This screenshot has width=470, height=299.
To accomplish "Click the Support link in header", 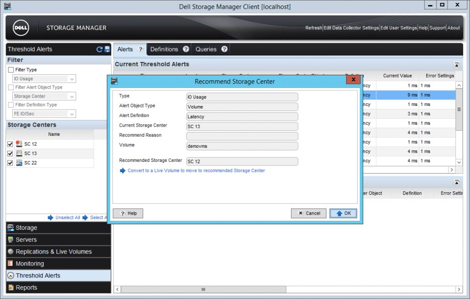I will click(x=437, y=28).
